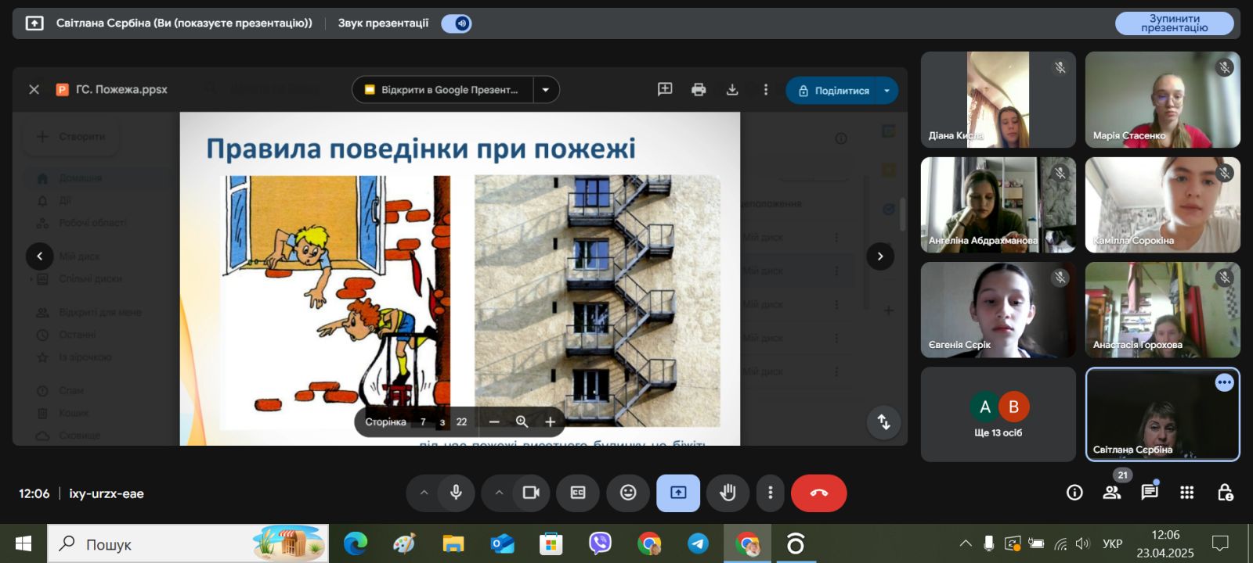
Task: Open Viber from the taskbar
Action: 600,543
